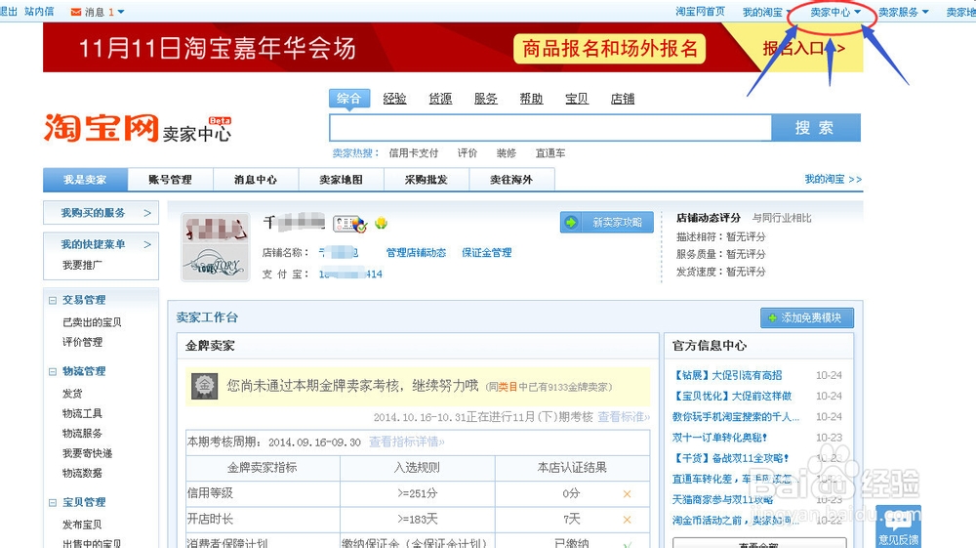The width and height of the screenshot is (976, 548).
Task: Select the 货源 search tab
Action: click(440, 99)
